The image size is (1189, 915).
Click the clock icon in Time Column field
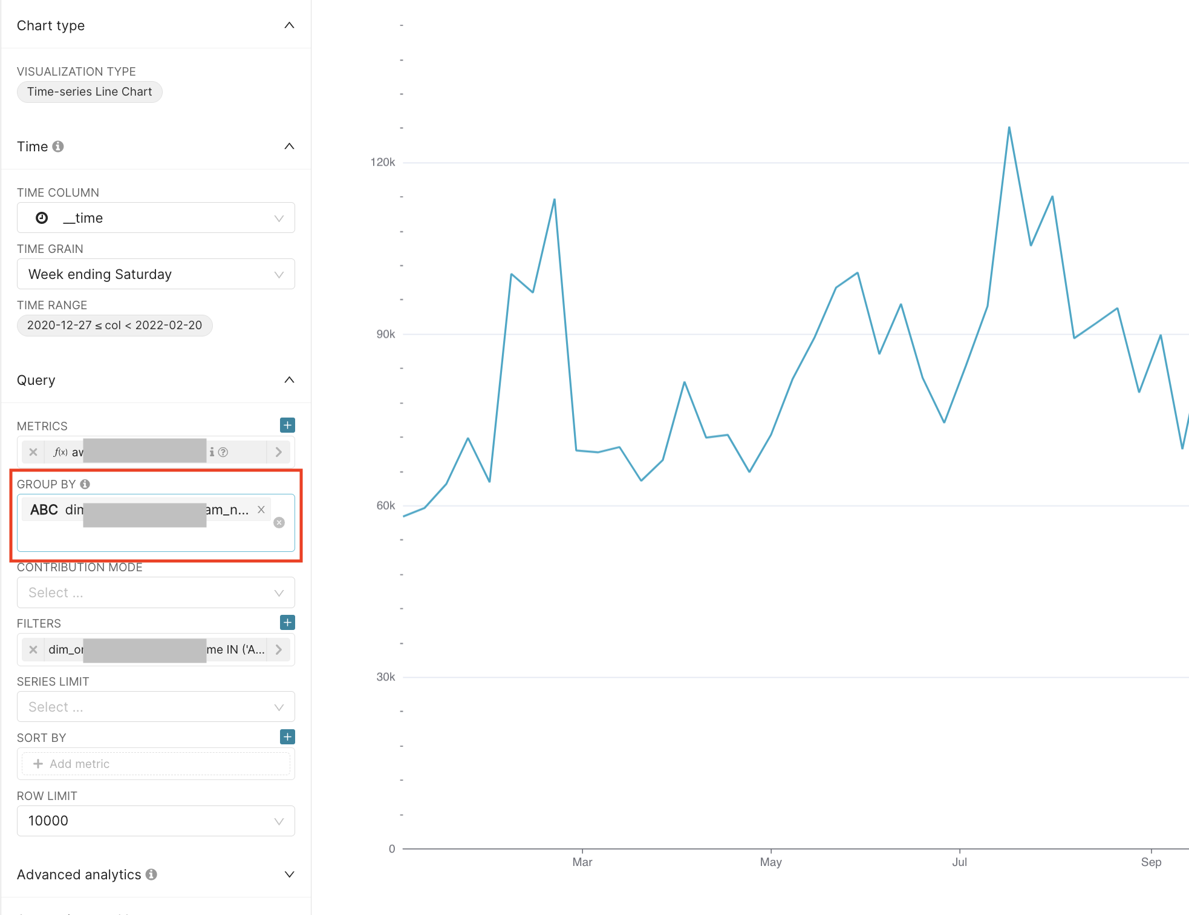[x=42, y=218]
